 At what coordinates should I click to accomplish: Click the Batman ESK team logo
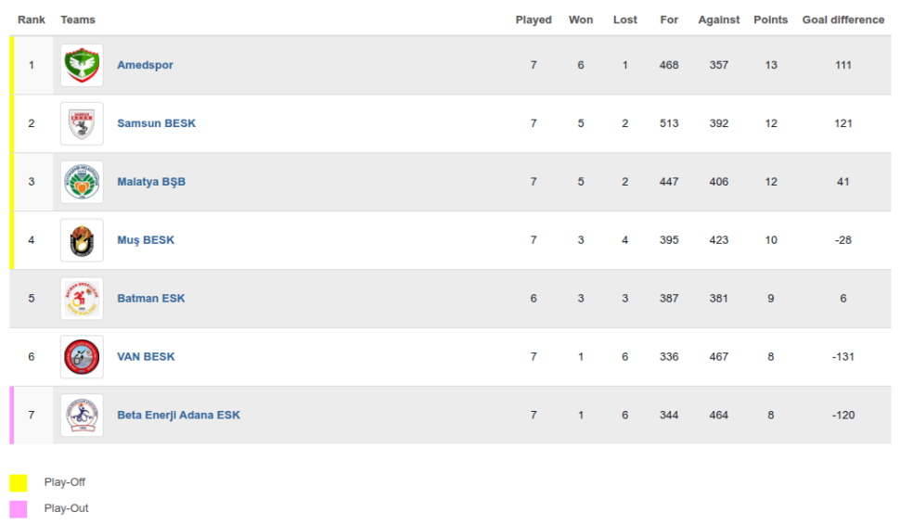[x=82, y=299]
